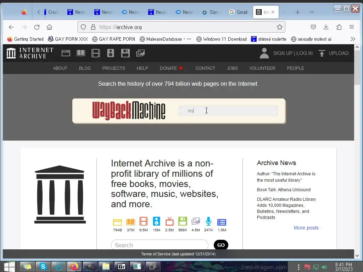This screenshot has width=363, height=272.
Task: Open the Software floppy icon in header
Action: click(125, 53)
